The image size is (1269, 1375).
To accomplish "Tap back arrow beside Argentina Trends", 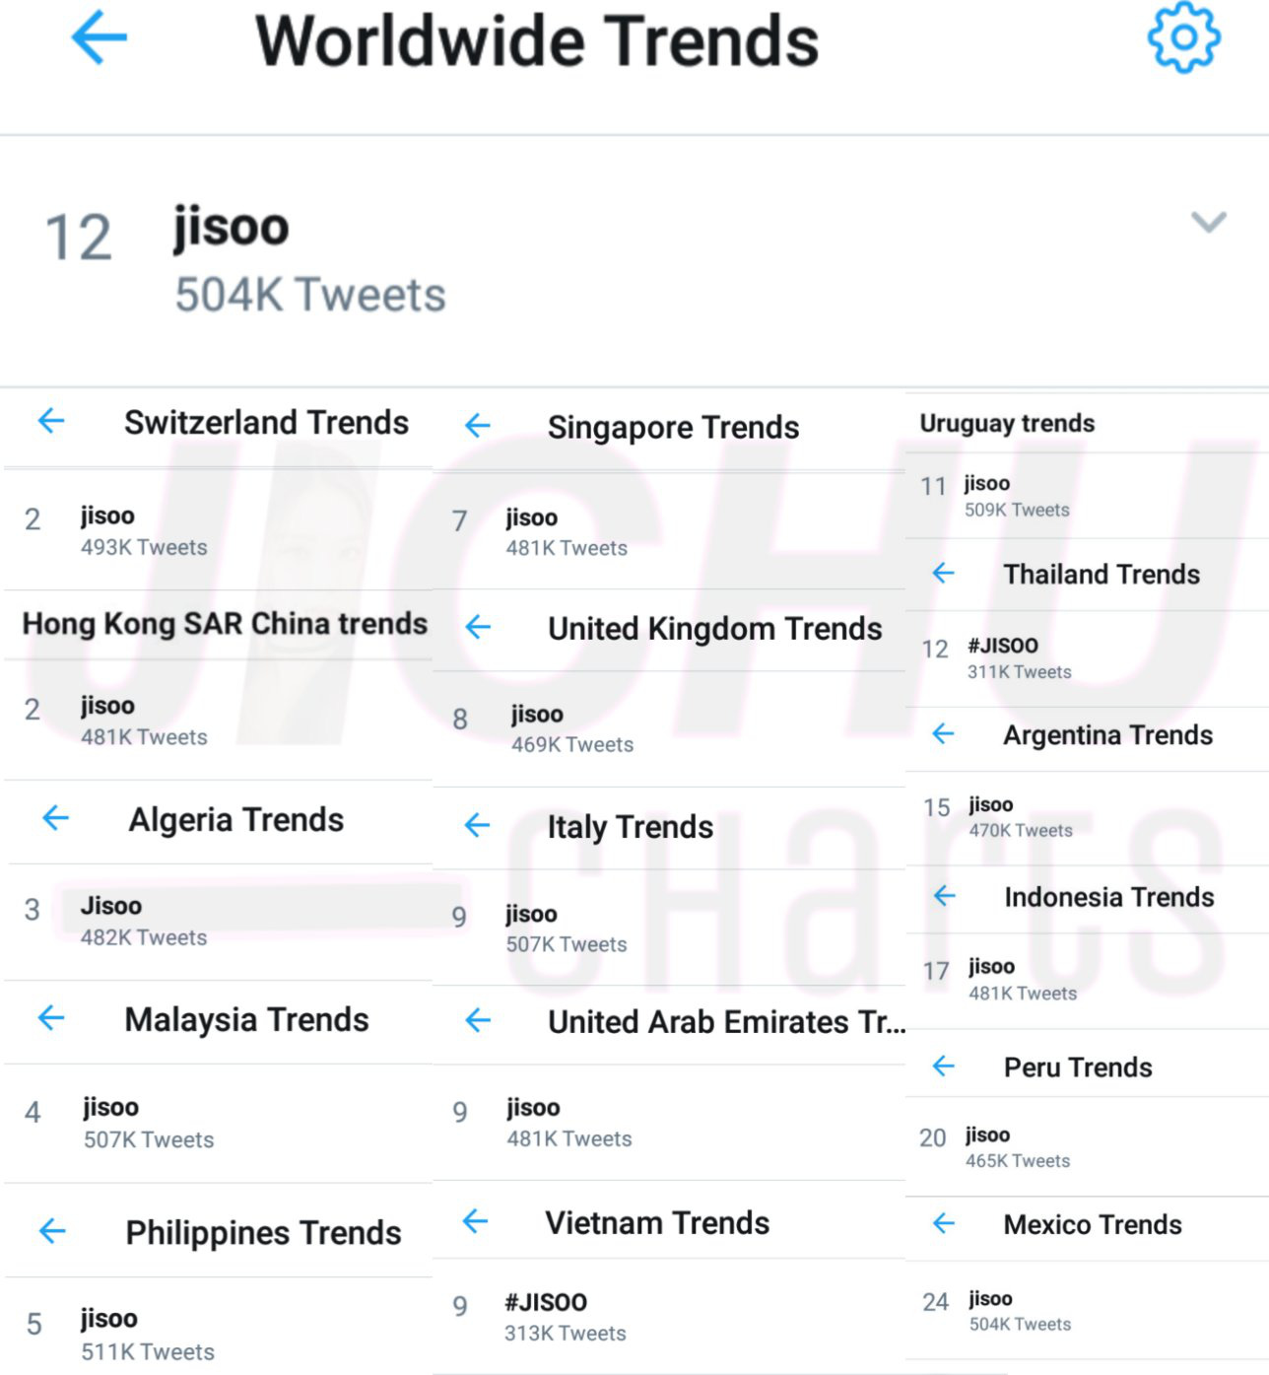I will pyautogui.click(x=944, y=733).
